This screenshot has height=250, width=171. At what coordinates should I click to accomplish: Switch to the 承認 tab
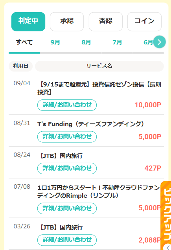pos(67,22)
